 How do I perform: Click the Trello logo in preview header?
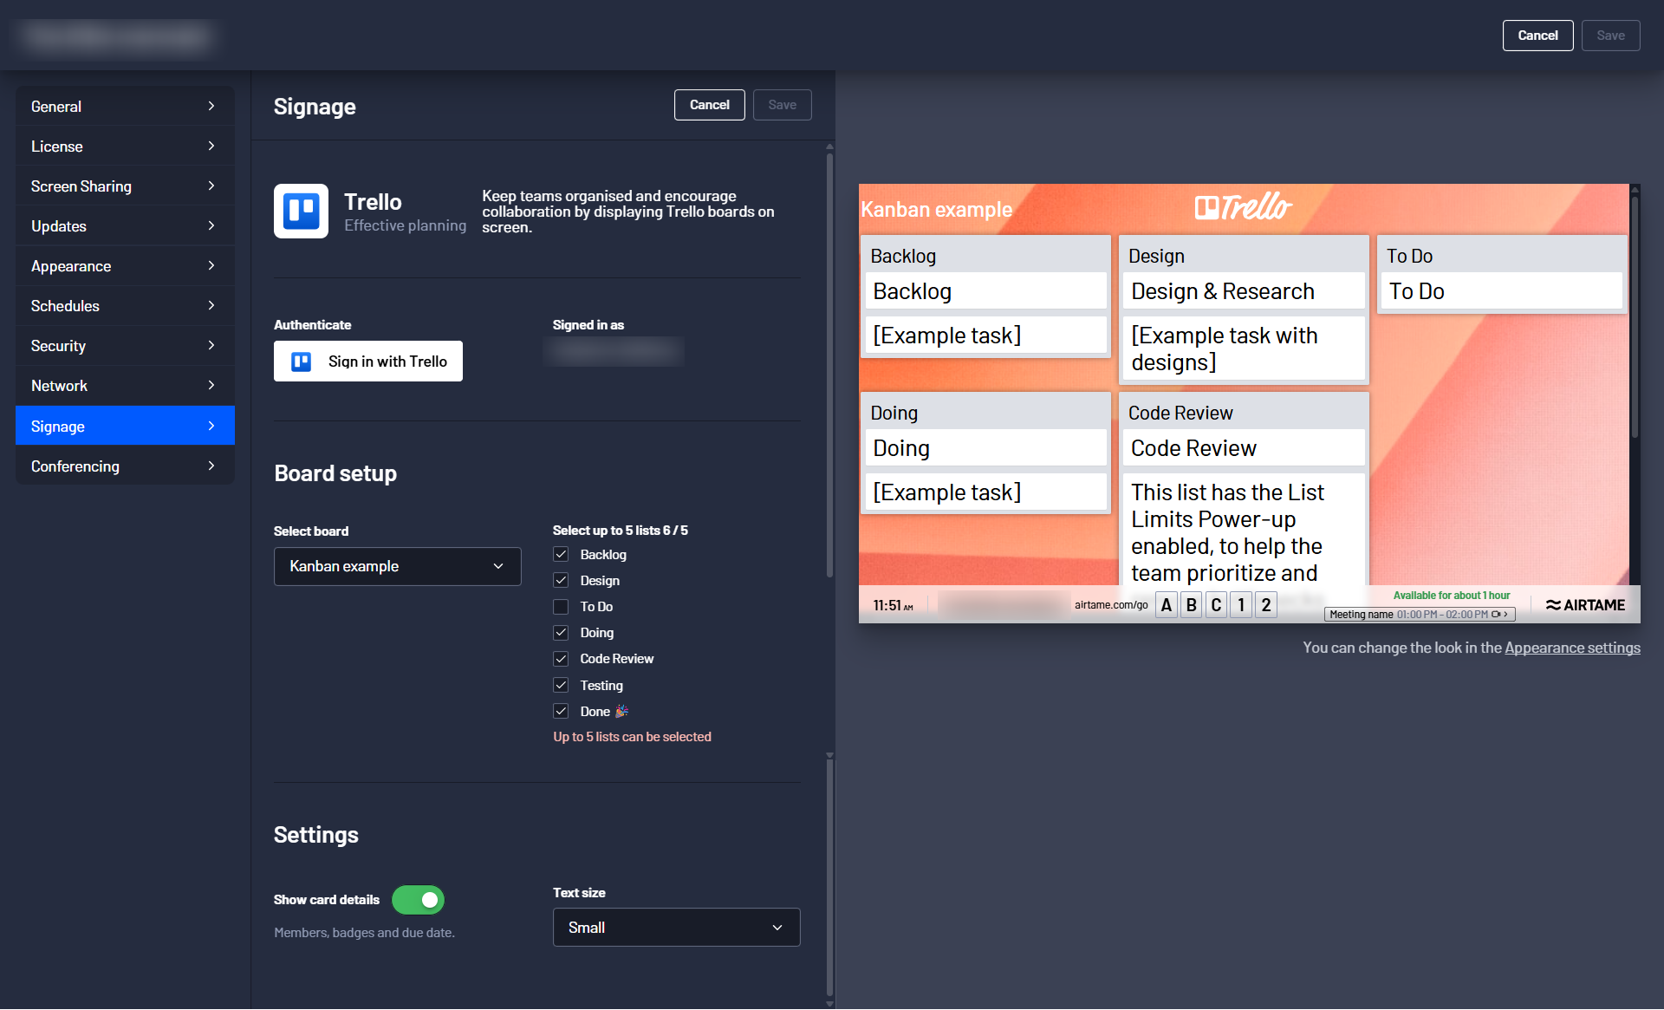tap(1243, 207)
